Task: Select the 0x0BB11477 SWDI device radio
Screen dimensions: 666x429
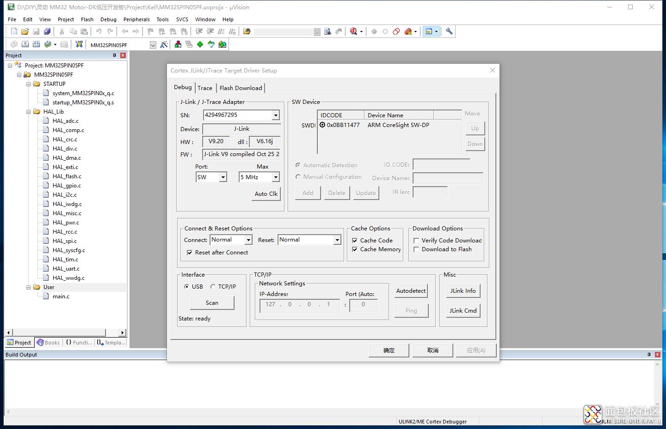Action: click(322, 125)
